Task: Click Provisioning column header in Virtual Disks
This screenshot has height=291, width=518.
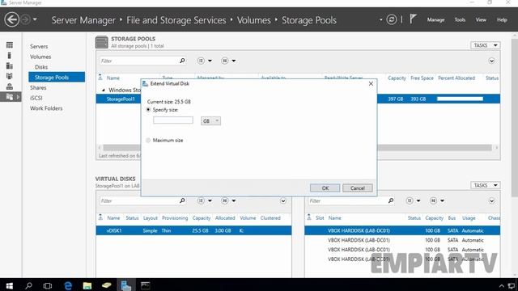Action: (175, 218)
